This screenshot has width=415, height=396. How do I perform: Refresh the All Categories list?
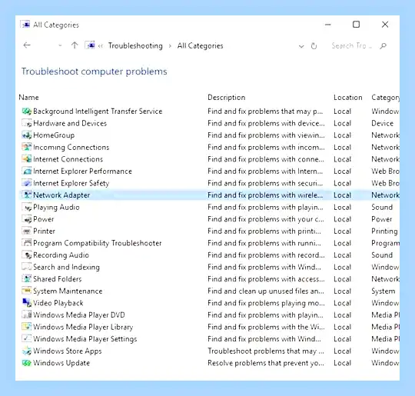tap(314, 46)
